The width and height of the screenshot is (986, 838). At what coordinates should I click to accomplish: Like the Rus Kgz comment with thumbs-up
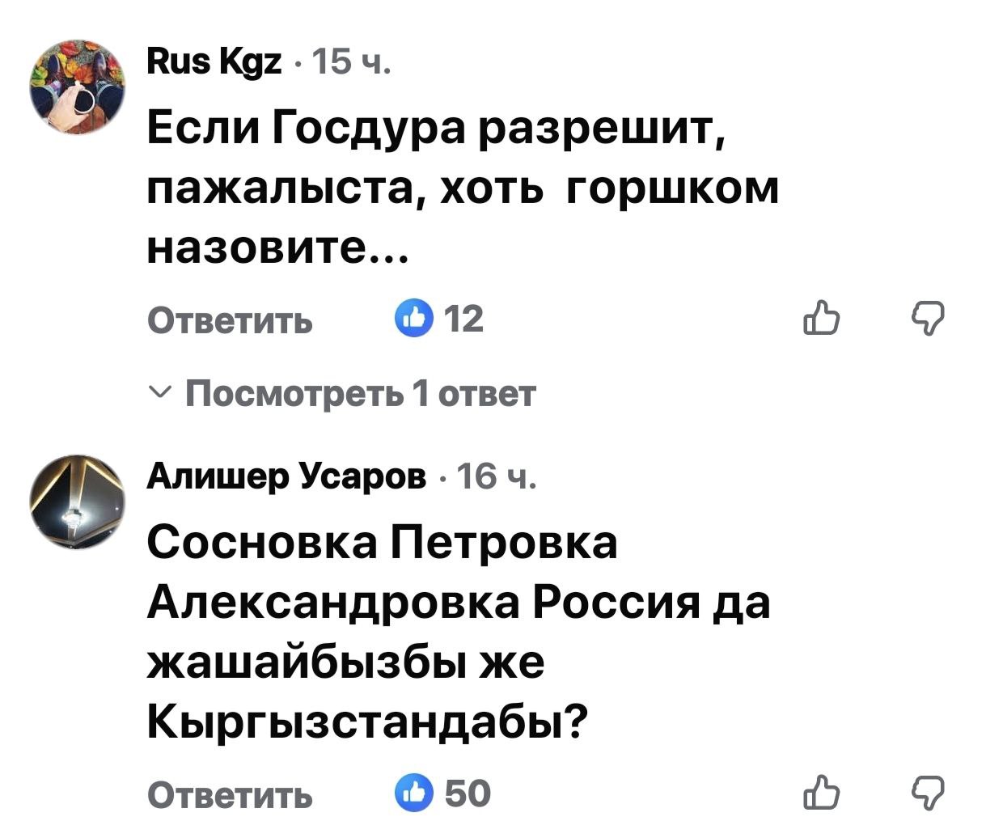[823, 319]
